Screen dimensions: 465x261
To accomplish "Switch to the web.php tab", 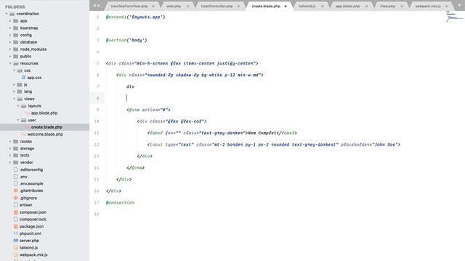I will [174, 6].
